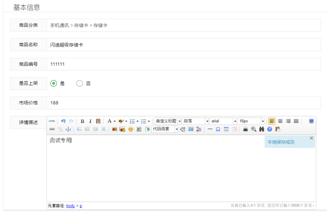Close the 本地保存成功 notification
This screenshot has height=215, width=327.
click(x=311, y=138)
